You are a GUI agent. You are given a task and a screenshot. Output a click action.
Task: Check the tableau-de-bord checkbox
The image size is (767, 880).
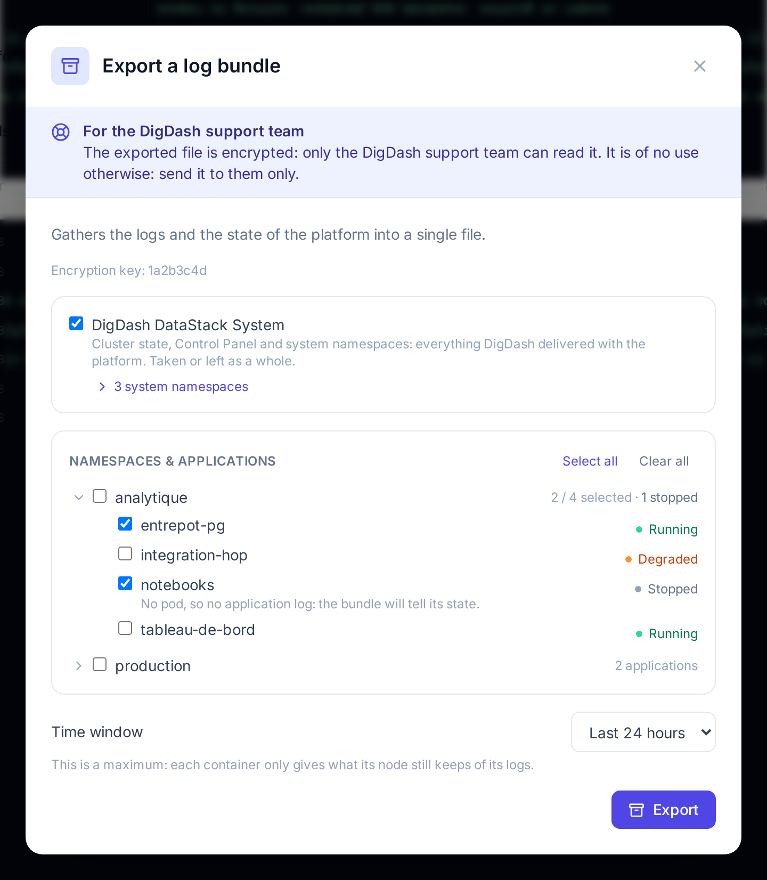pyautogui.click(x=125, y=628)
